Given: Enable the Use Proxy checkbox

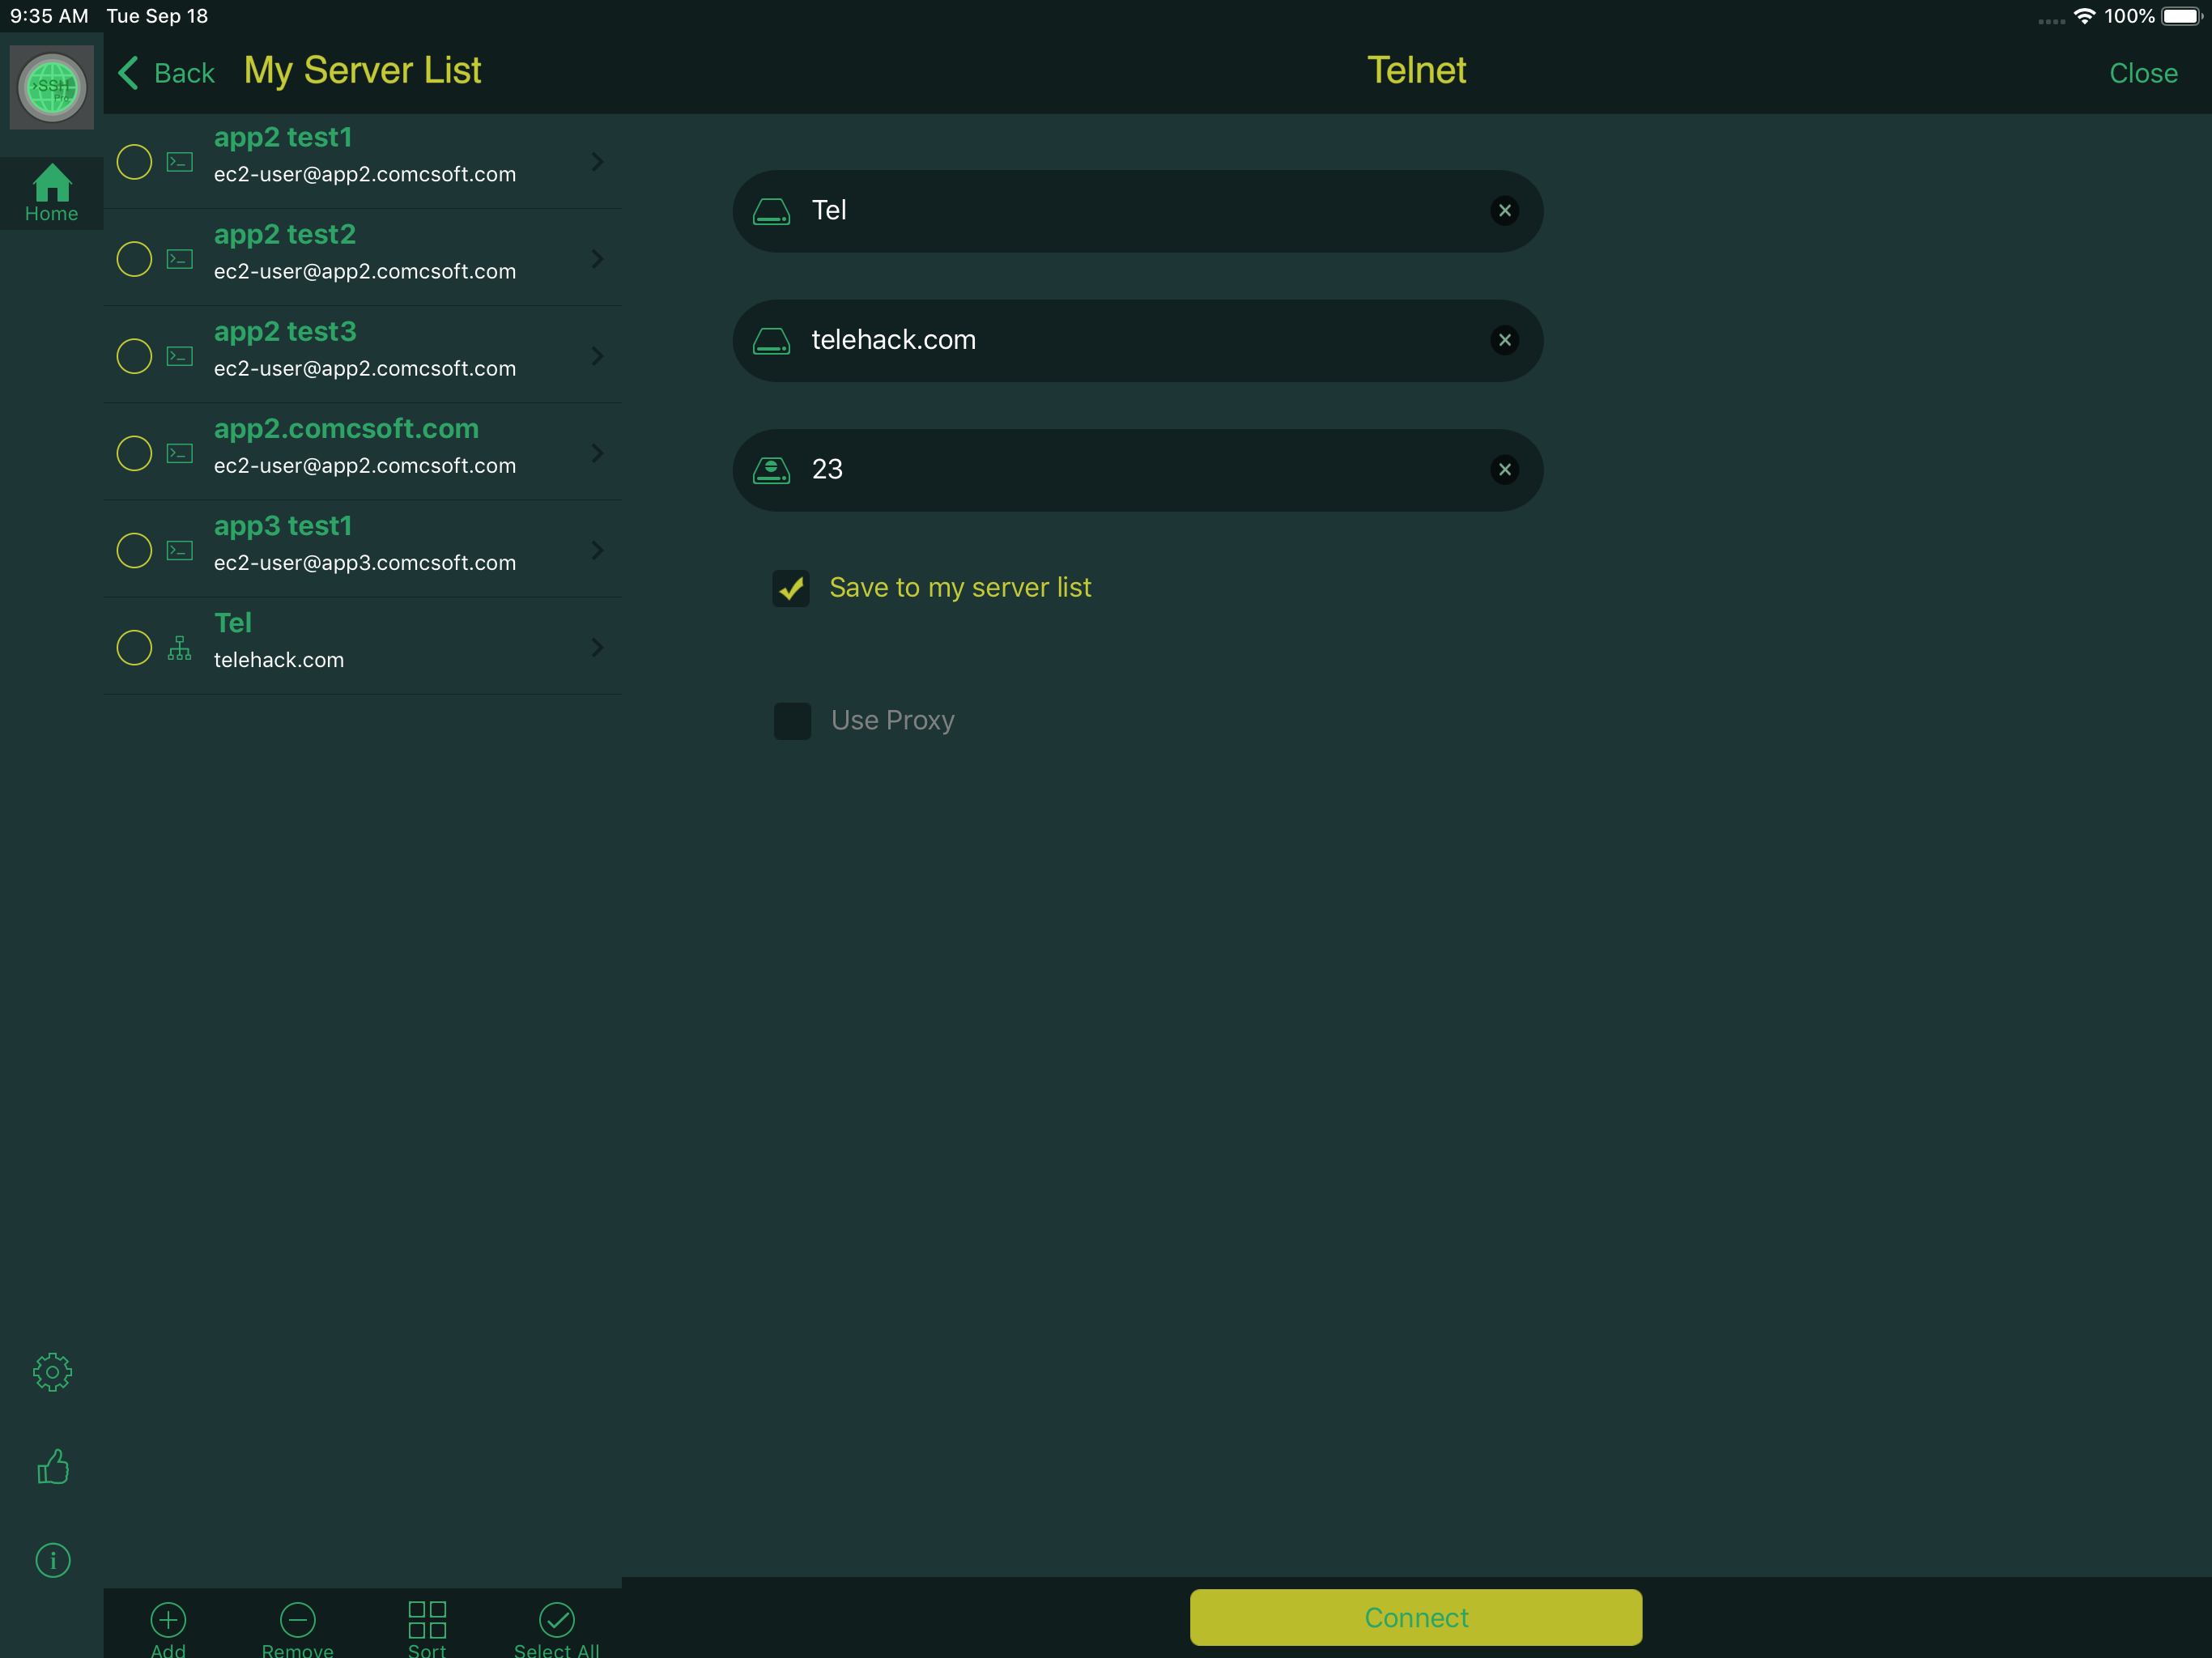Looking at the screenshot, I should 792,721.
